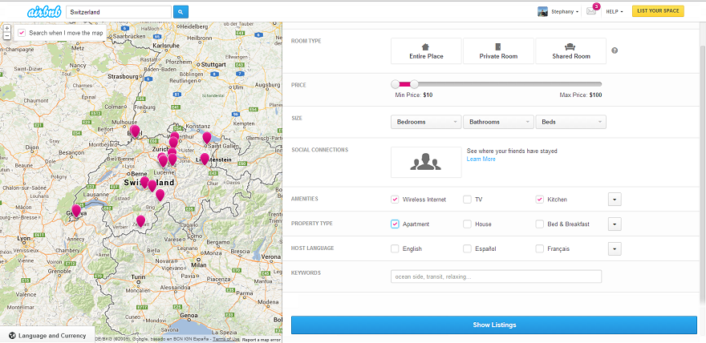The image size is (706, 343).
Task: Check House property type
Action: pyautogui.click(x=467, y=224)
